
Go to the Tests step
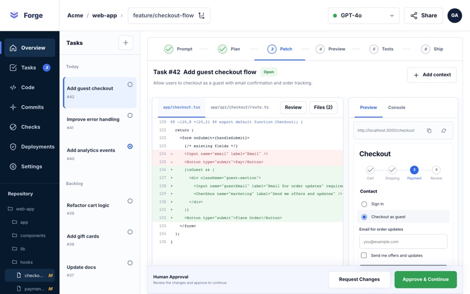tap(381, 49)
